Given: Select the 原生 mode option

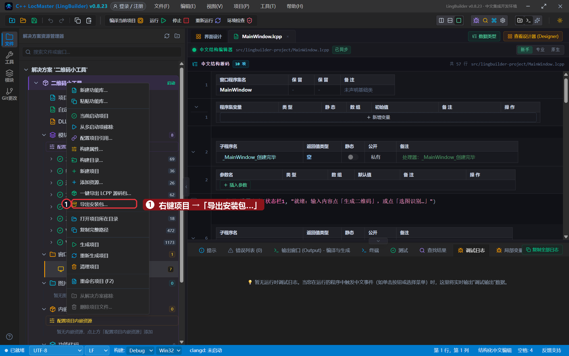Looking at the screenshot, I should (x=555, y=50).
